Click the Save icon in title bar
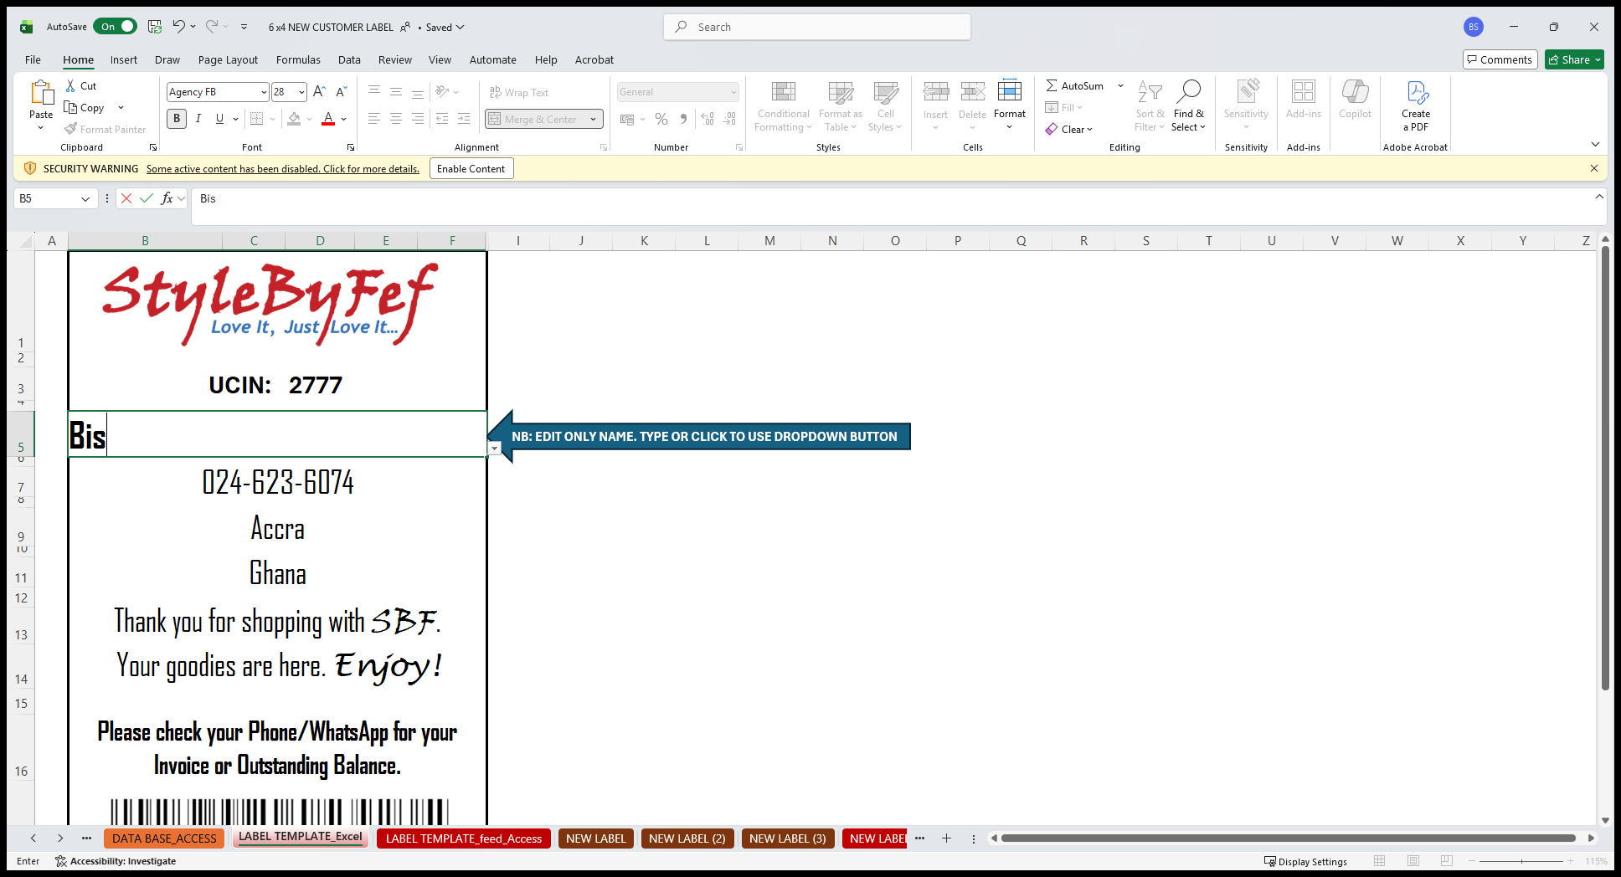This screenshot has height=877, width=1621. [155, 27]
